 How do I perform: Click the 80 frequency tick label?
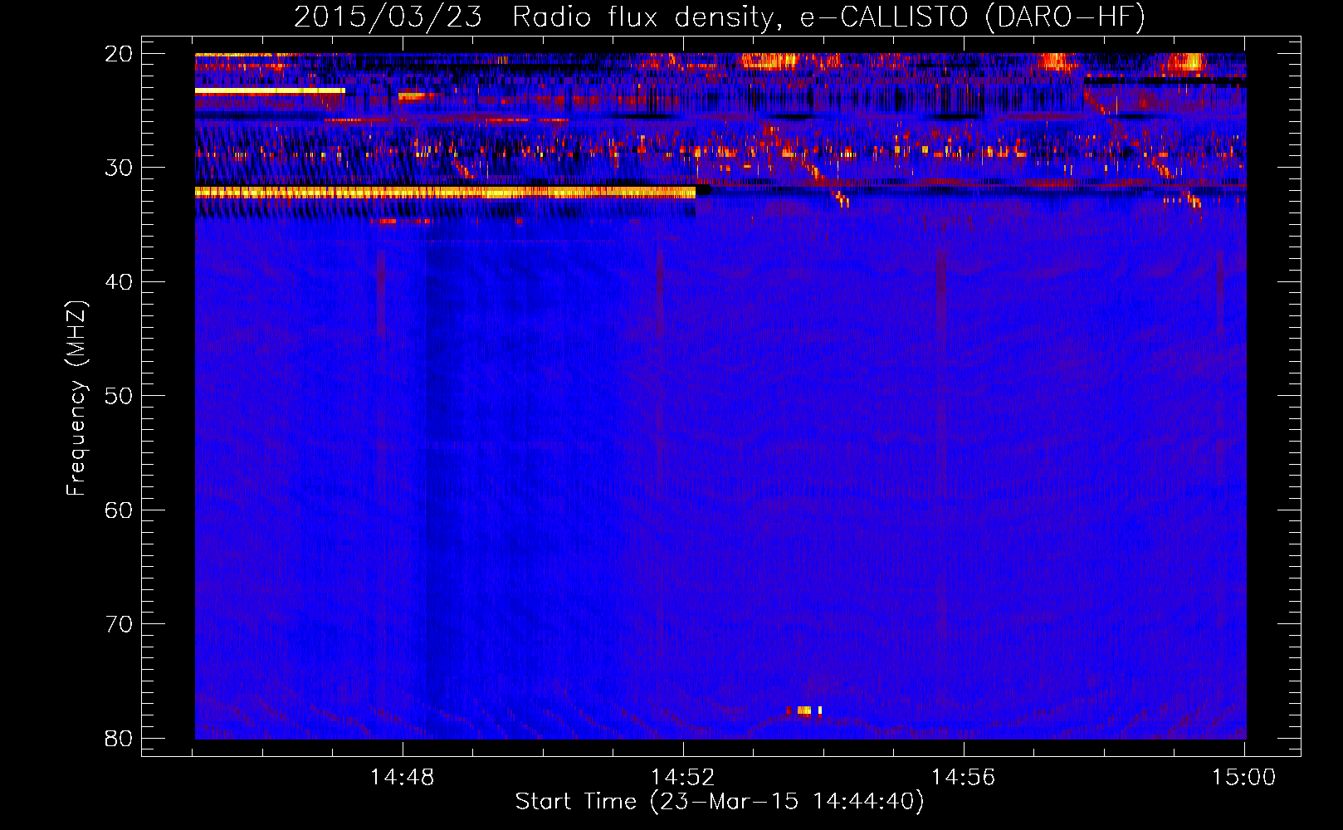119,739
